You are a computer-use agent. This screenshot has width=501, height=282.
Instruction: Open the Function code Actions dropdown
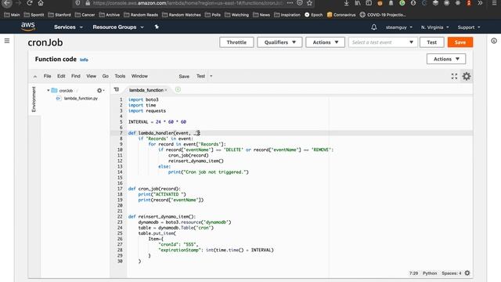click(446, 59)
